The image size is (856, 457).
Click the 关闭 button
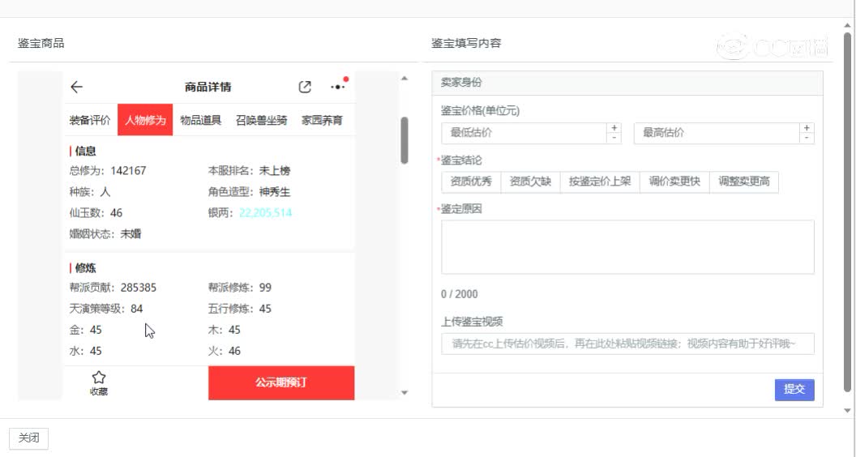(x=28, y=438)
